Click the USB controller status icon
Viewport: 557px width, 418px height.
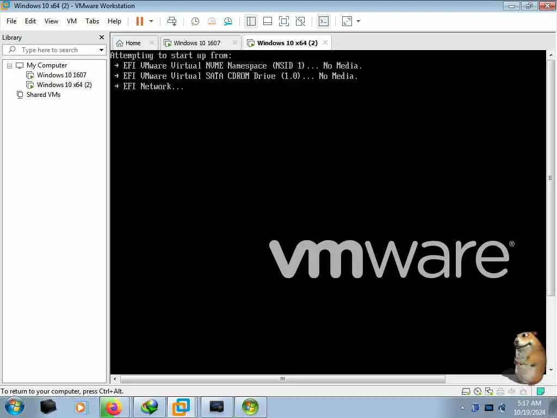point(523,392)
